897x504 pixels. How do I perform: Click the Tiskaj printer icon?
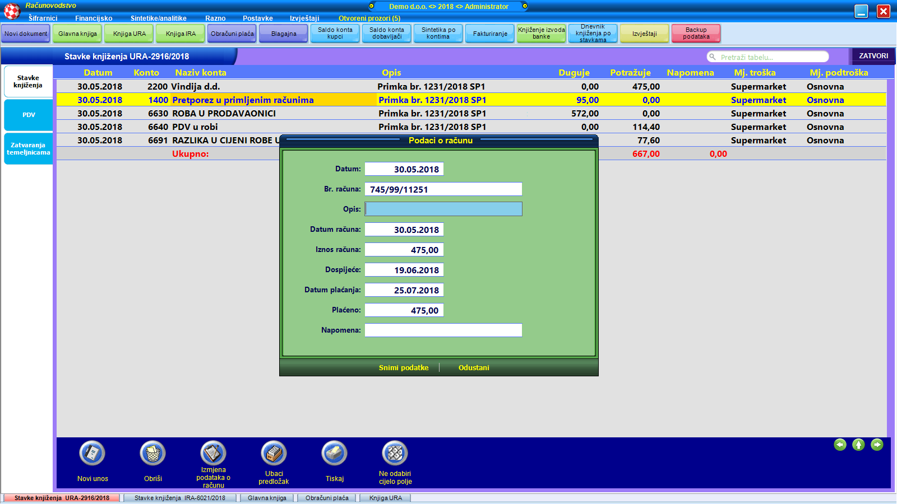[x=335, y=454]
